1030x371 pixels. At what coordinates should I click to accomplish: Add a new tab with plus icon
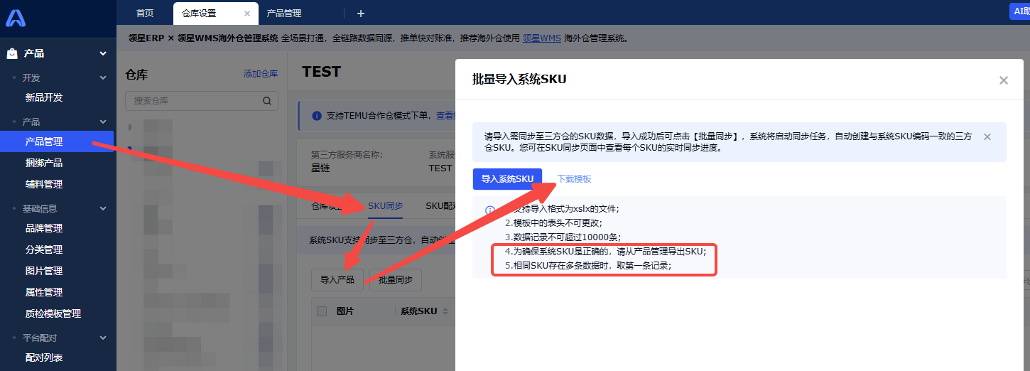click(x=361, y=14)
